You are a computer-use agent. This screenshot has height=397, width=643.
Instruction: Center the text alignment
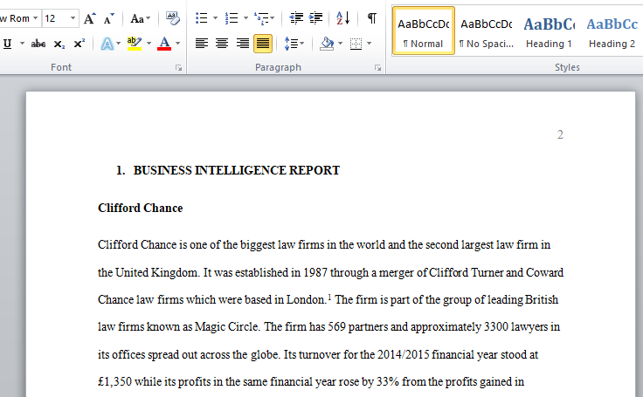click(222, 44)
